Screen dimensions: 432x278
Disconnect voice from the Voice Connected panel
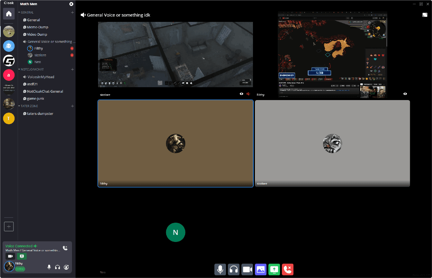pyautogui.click(x=65, y=248)
